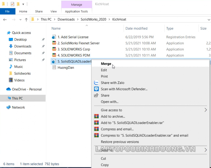211x168 pixels.
Task: Click the Music note icon in sidebar
Action: click(x=11, y=67)
